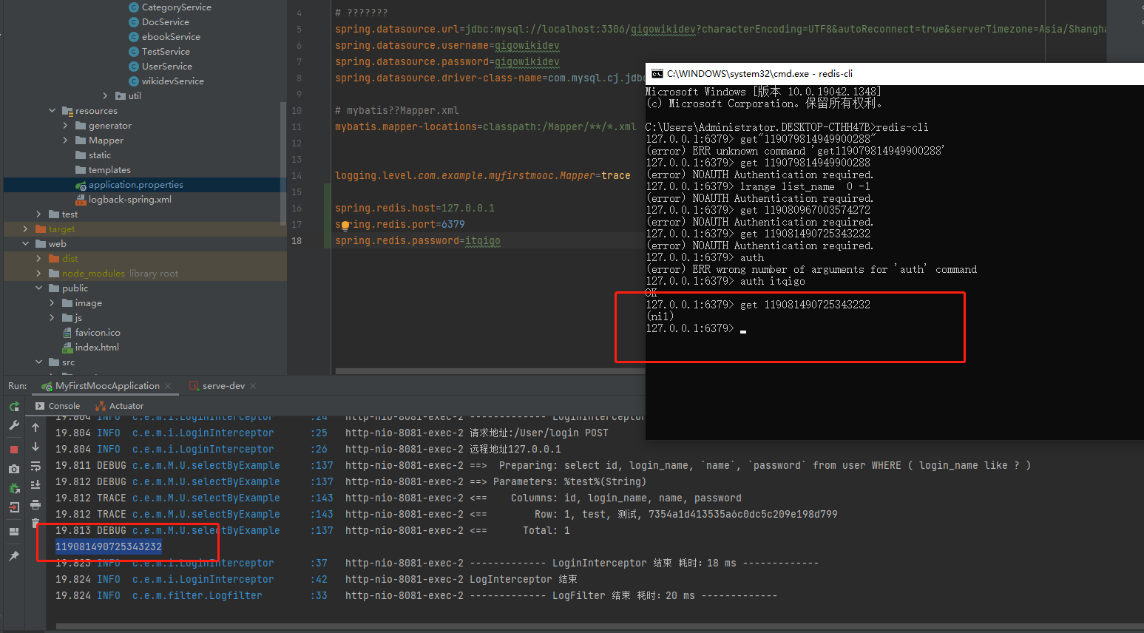
Task: Click the wikidevService class icon
Action: [134, 81]
